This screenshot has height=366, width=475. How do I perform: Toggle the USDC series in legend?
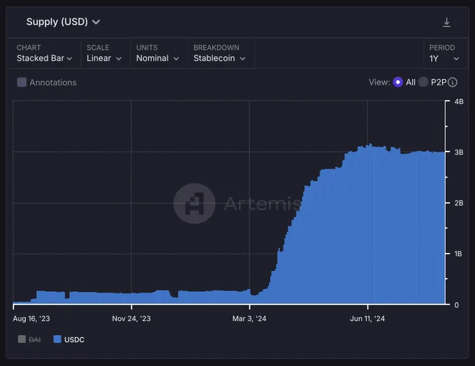coord(68,339)
